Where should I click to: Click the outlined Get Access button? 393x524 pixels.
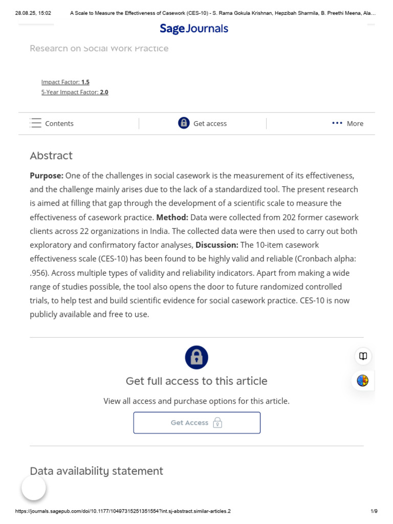[197, 423]
